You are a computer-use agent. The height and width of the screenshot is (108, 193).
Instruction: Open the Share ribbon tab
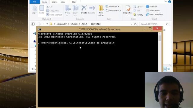54,2
